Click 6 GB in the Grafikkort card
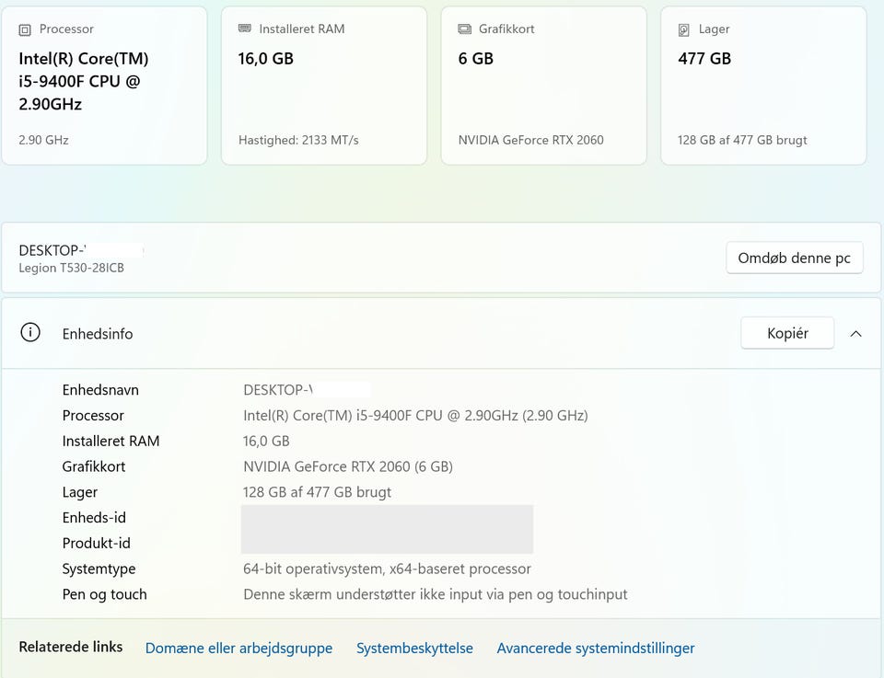Viewport: 884px width, 678px height. [476, 59]
